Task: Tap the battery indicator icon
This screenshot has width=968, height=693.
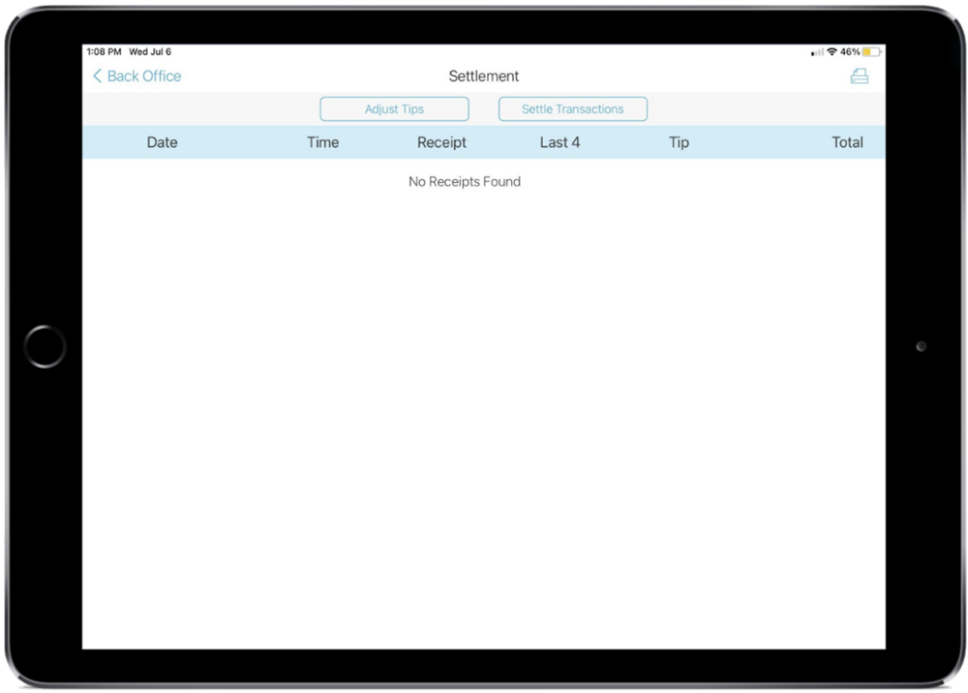Action: pyautogui.click(x=872, y=52)
